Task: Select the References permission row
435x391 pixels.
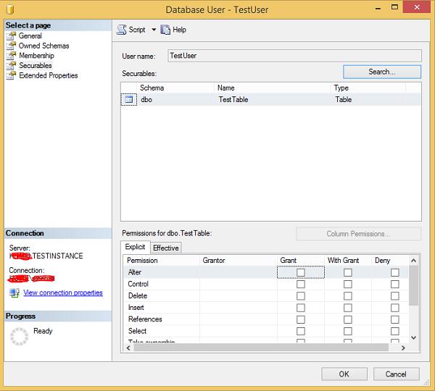Action: click(266, 319)
